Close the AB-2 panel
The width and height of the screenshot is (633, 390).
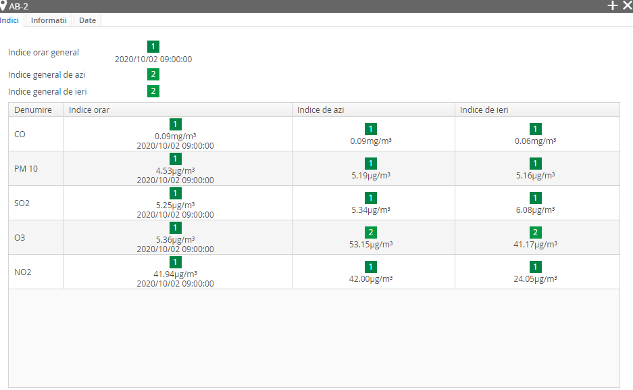628,5
